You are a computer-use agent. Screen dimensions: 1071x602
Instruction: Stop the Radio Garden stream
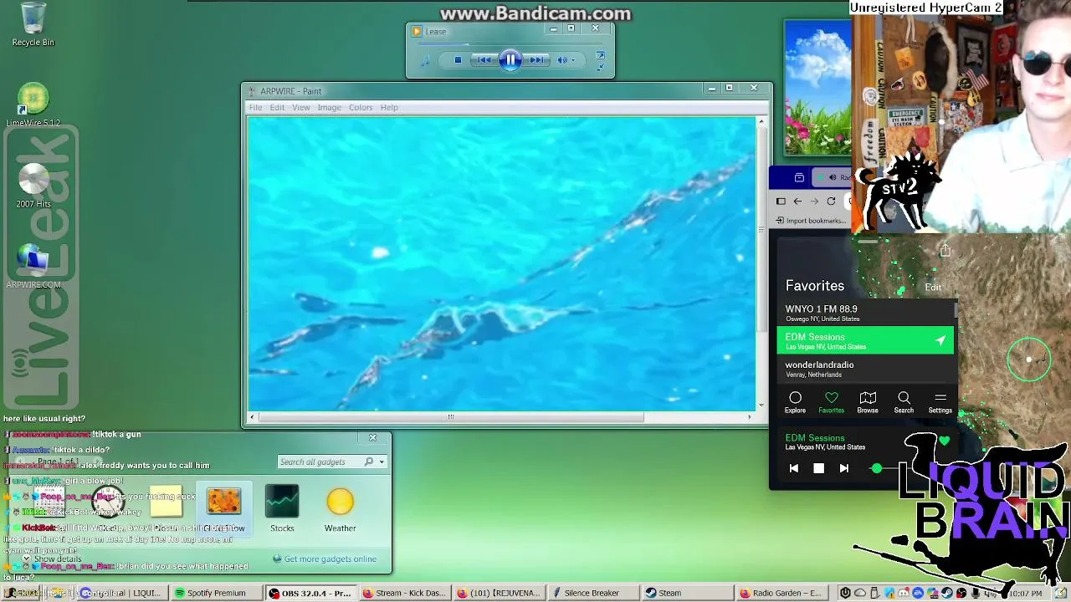[x=818, y=468]
